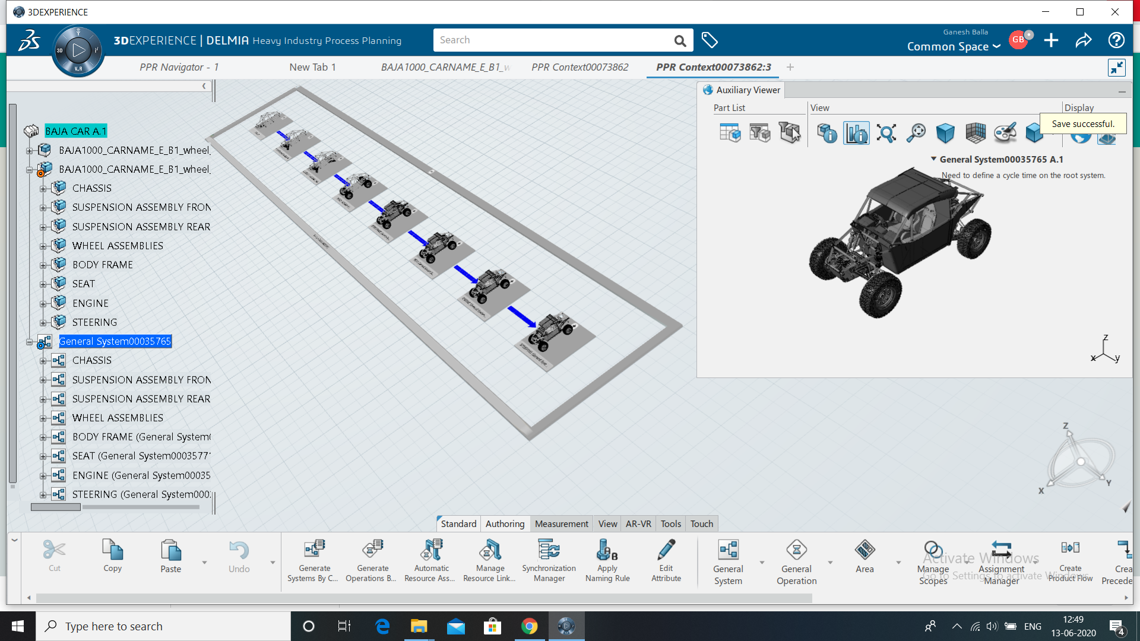Open the 6WTags tag icon
The width and height of the screenshot is (1140, 641).
710,40
